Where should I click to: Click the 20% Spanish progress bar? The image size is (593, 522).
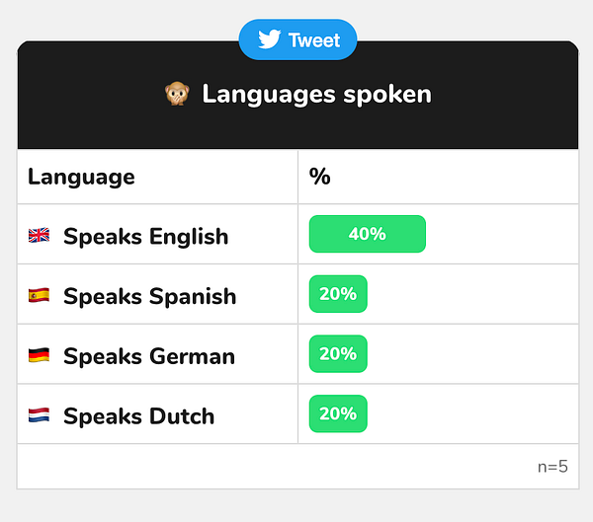point(338,294)
